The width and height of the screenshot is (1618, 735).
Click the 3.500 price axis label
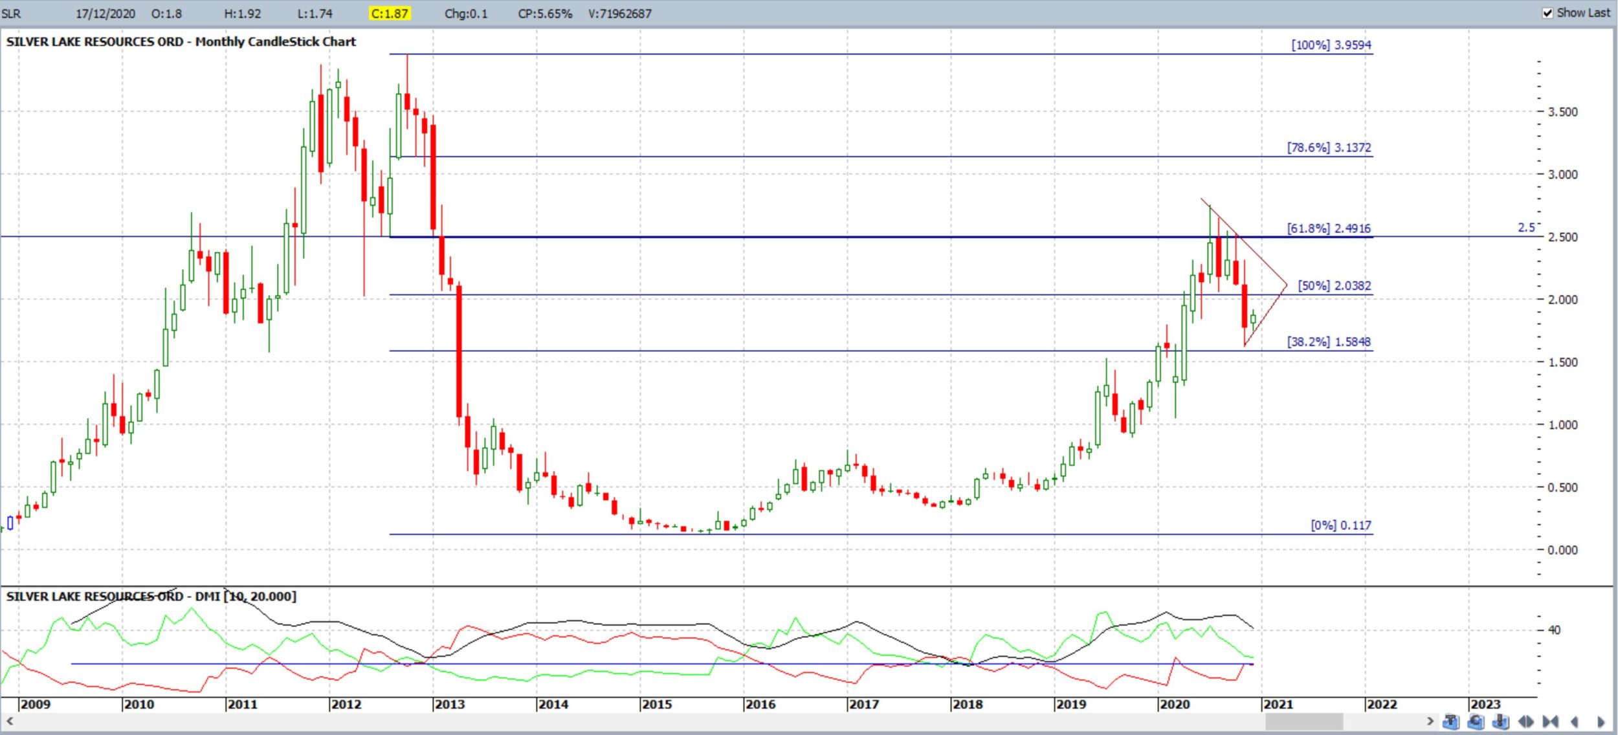pos(1562,112)
